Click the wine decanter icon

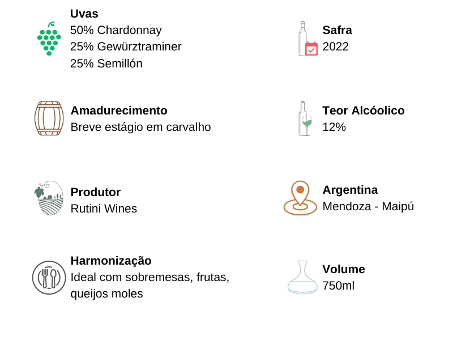pyautogui.click(x=302, y=277)
